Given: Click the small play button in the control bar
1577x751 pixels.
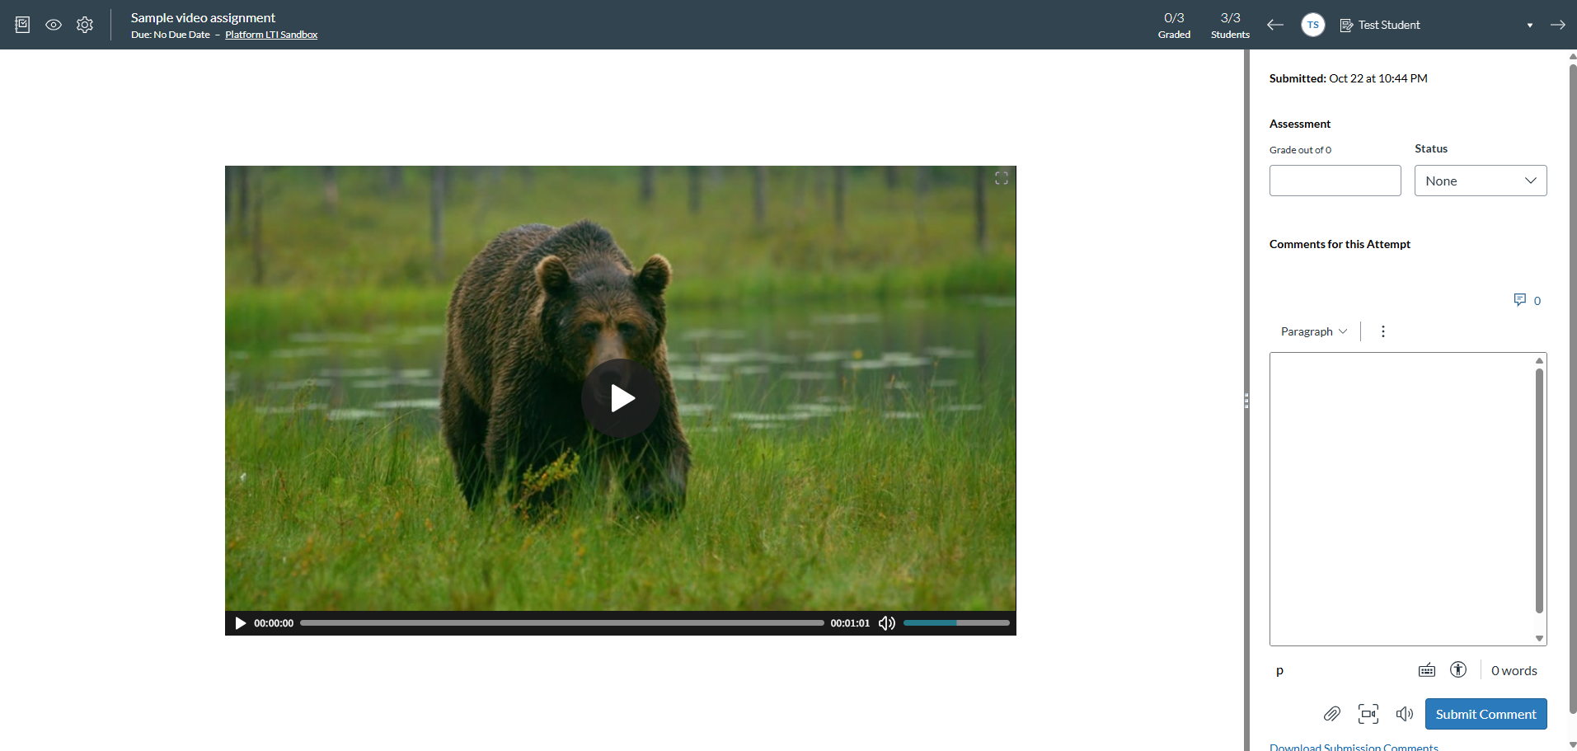Looking at the screenshot, I should click(240, 623).
